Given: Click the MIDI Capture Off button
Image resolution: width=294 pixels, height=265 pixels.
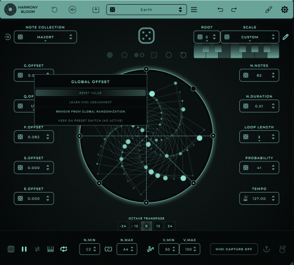Looking at the screenshot, I should click(234, 249).
